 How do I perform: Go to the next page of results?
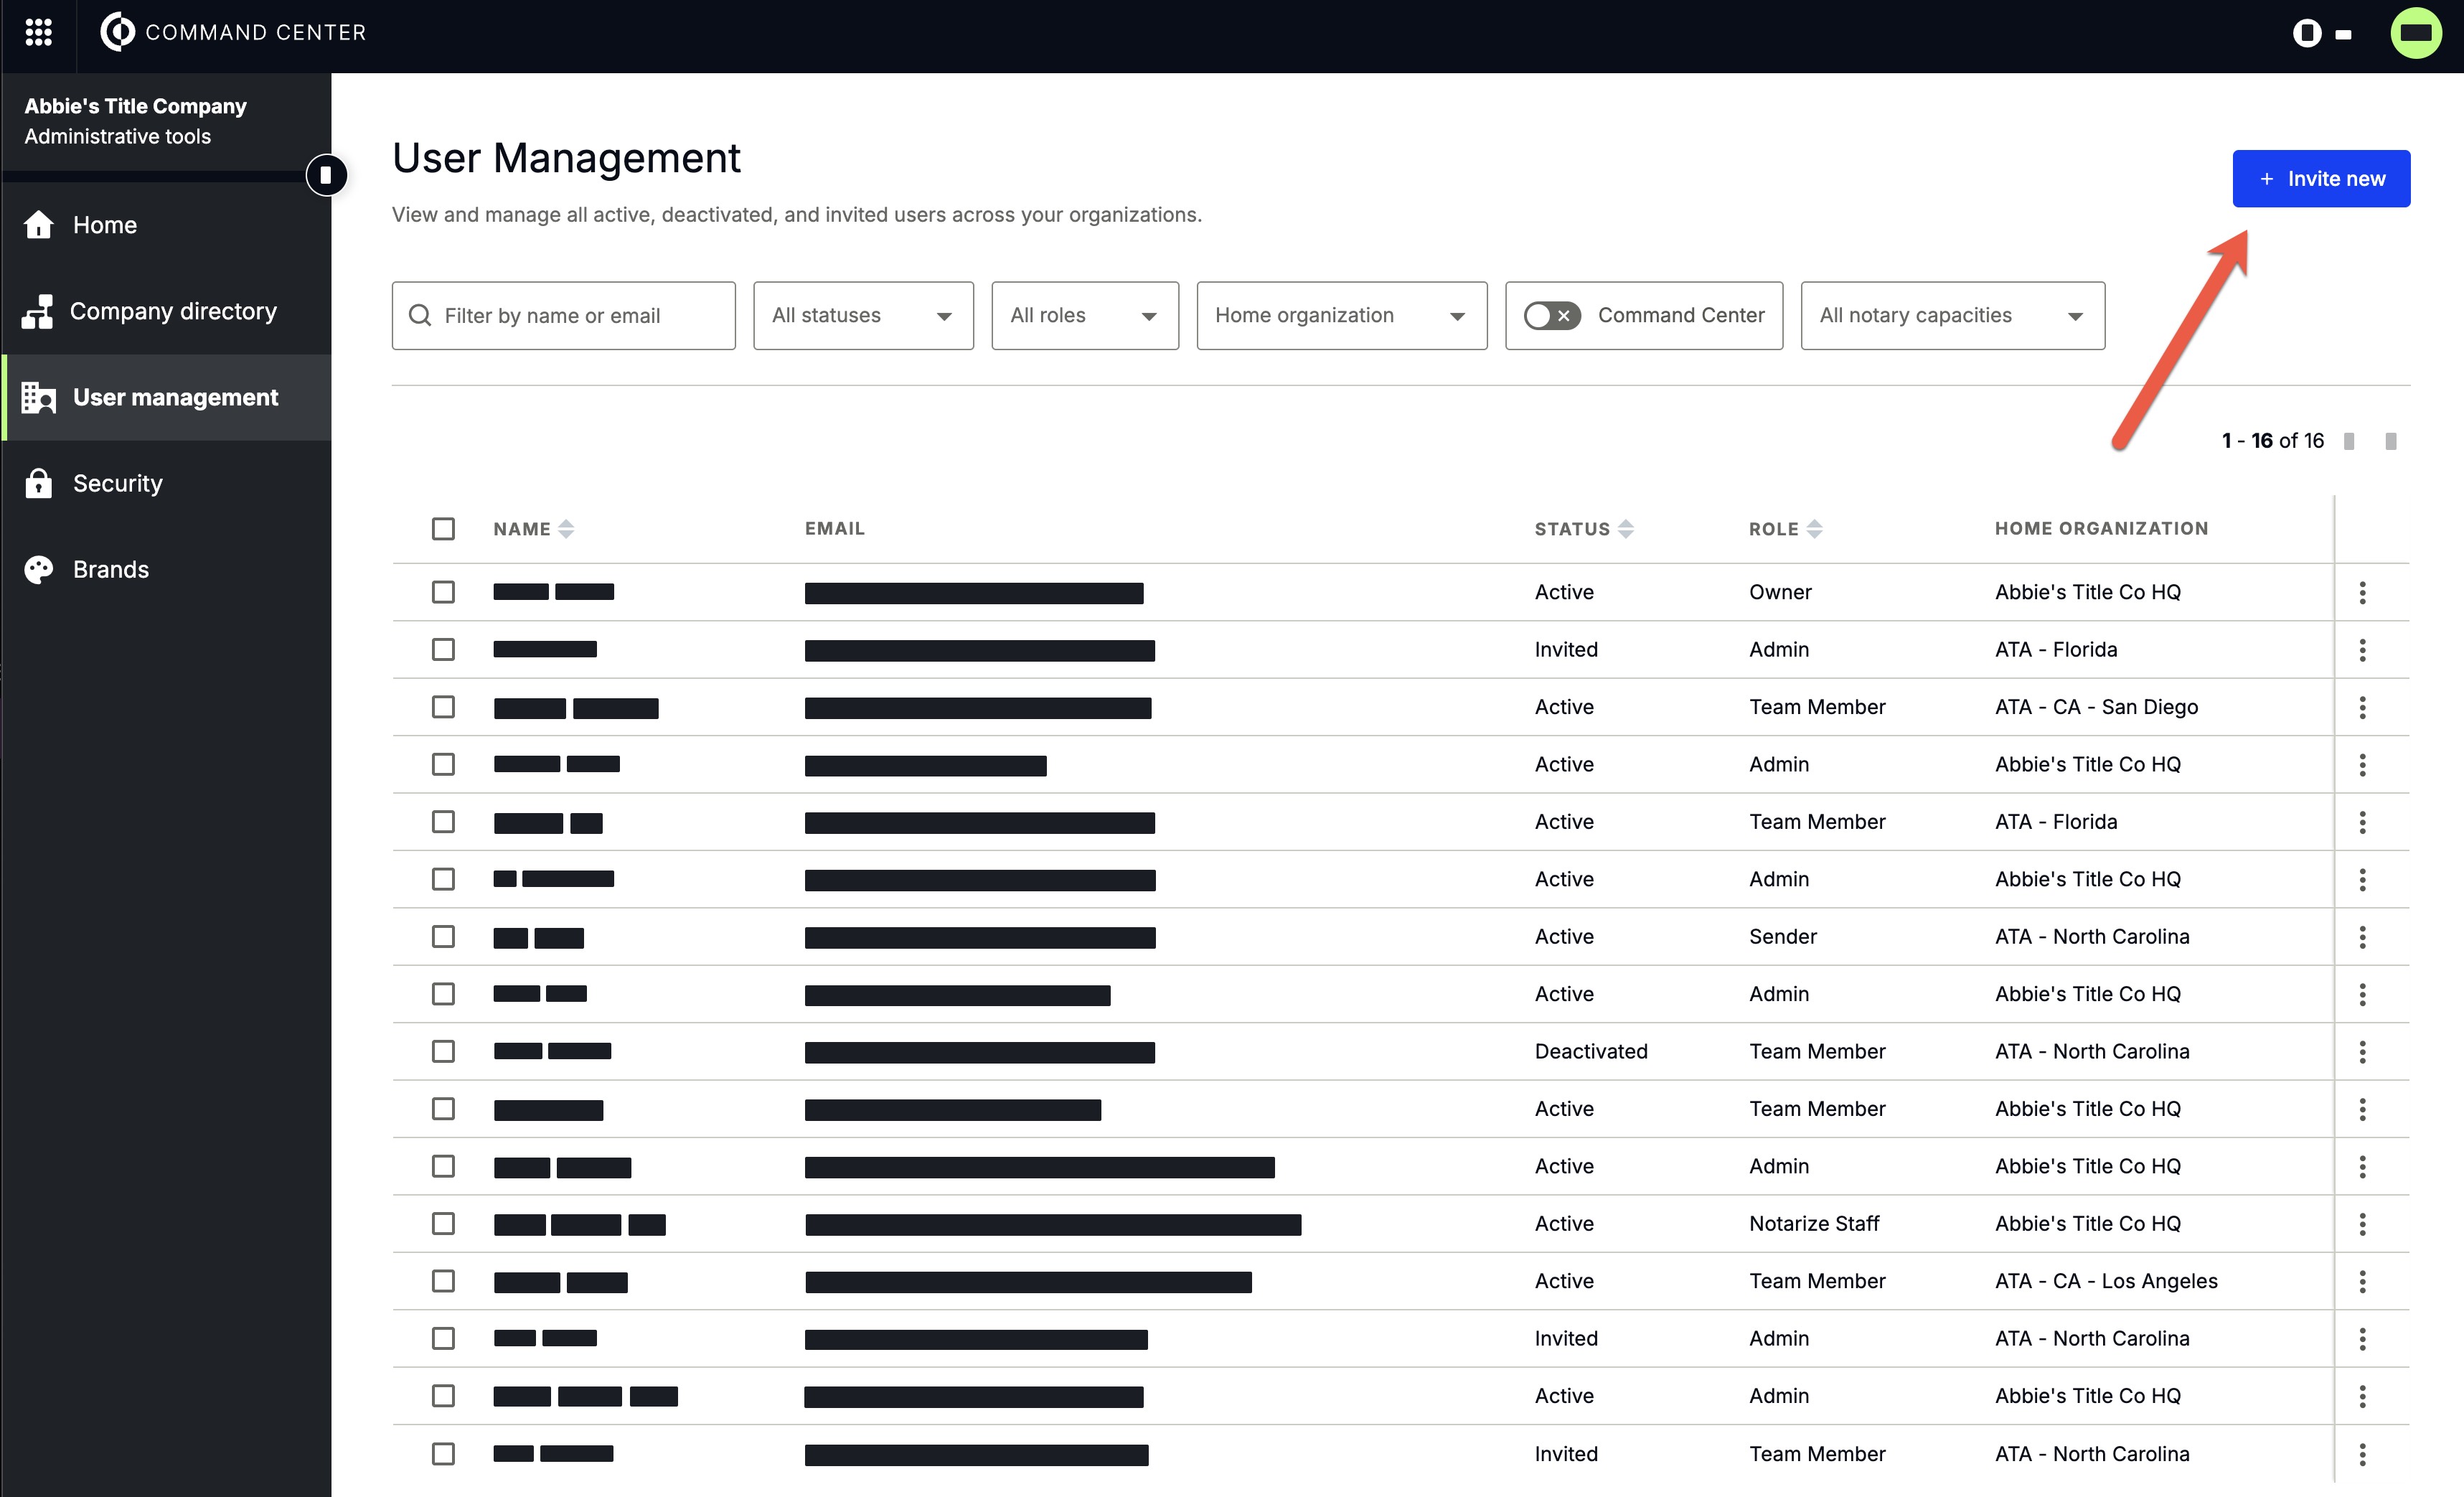(2391, 441)
